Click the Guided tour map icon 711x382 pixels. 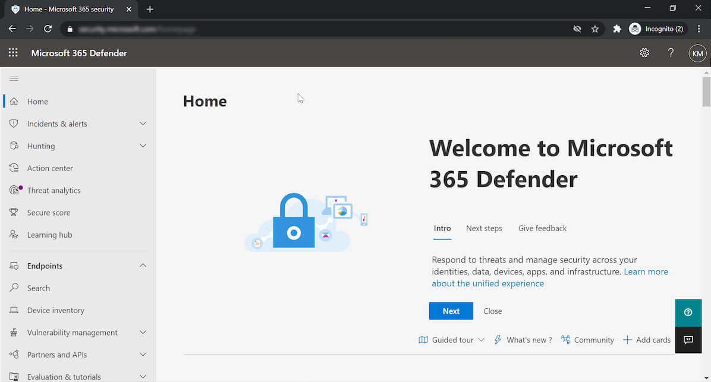point(423,340)
